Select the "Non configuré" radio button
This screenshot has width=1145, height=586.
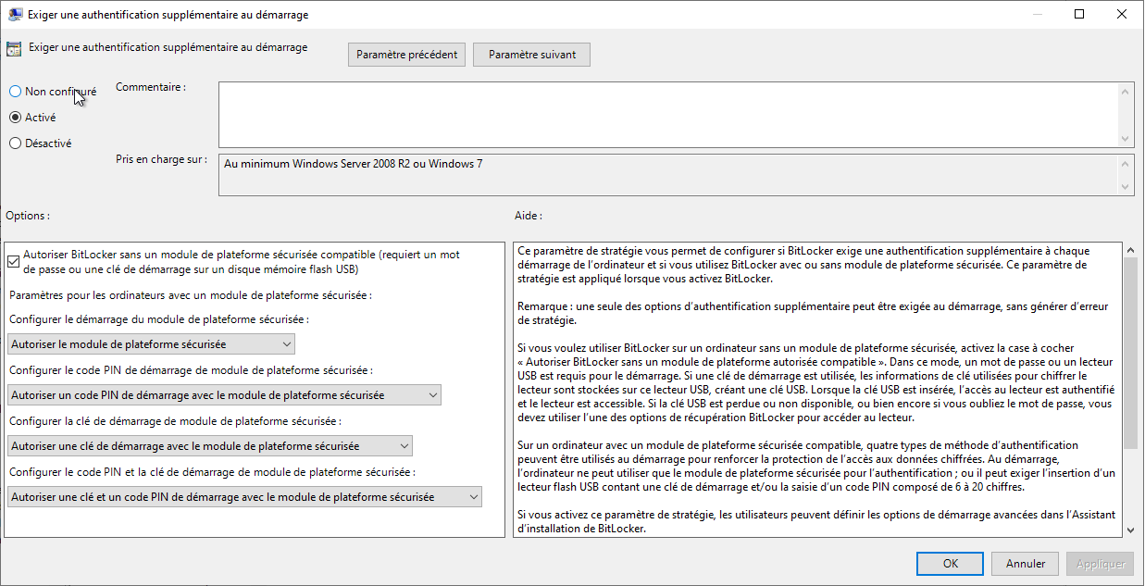[x=15, y=92]
